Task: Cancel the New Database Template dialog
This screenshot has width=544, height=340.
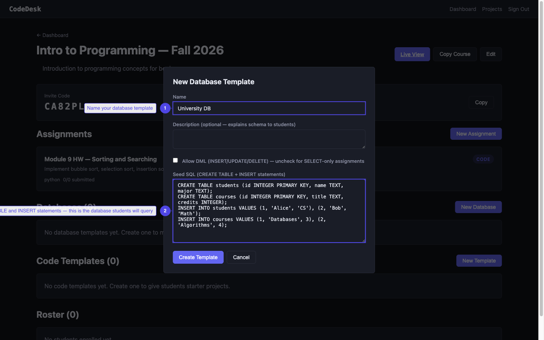Action: tap(241, 257)
